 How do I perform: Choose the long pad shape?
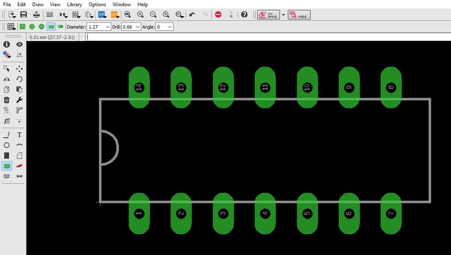51,27
